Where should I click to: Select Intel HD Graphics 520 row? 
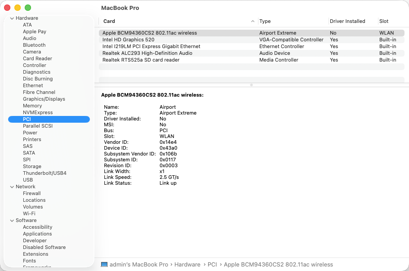click(251, 40)
